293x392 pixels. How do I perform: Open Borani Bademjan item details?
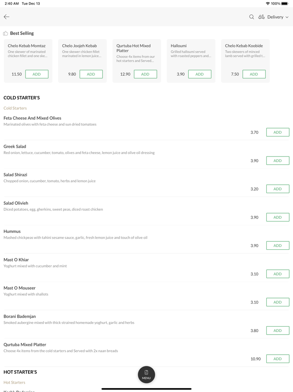point(20,316)
